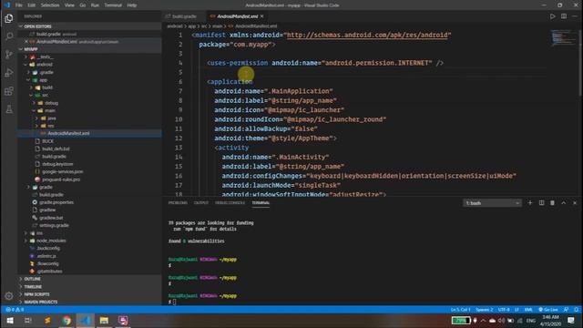Viewport: 583px width, 328px height.
Task: Open the notifications bell in the status bar
Action: (x=576, y=310)
